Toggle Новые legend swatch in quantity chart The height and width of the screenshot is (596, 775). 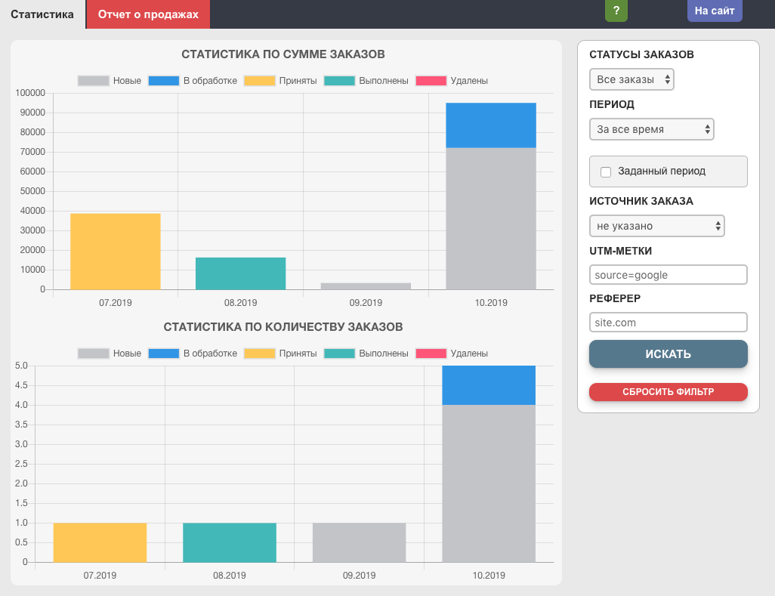coord(94,354)
